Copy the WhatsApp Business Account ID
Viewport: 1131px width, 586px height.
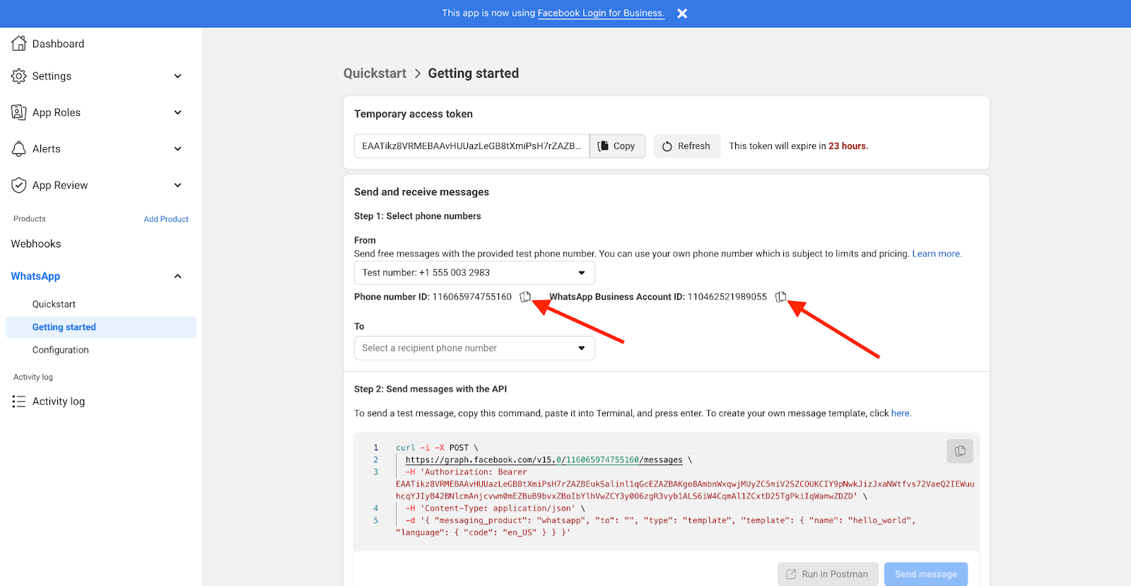click(780, 297)
